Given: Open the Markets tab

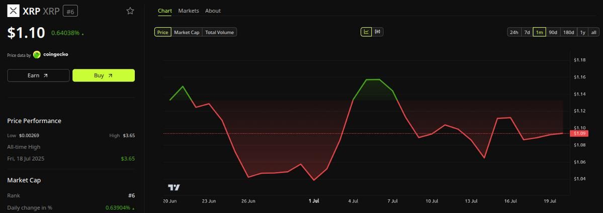Looking at the screenshot, I should (189, 11).
